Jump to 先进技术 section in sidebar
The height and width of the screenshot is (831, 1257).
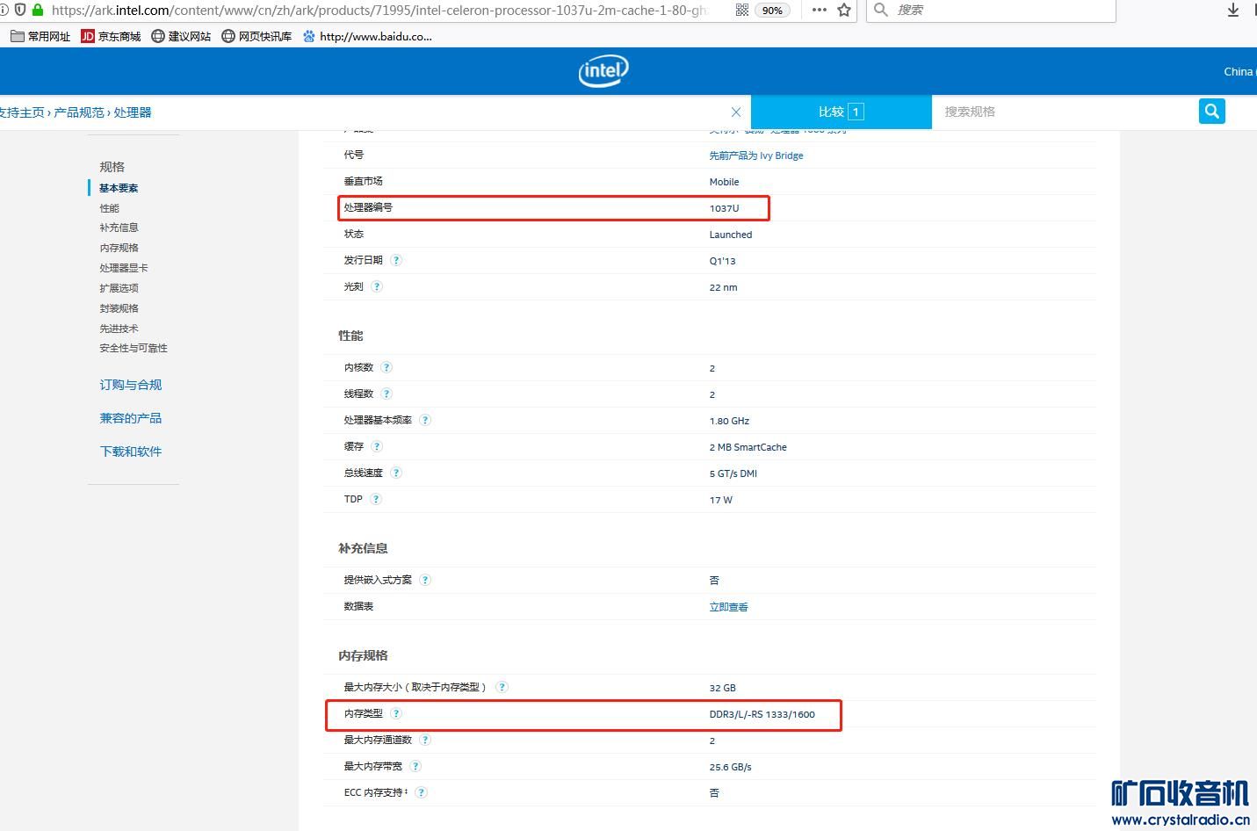pos(119,329)
